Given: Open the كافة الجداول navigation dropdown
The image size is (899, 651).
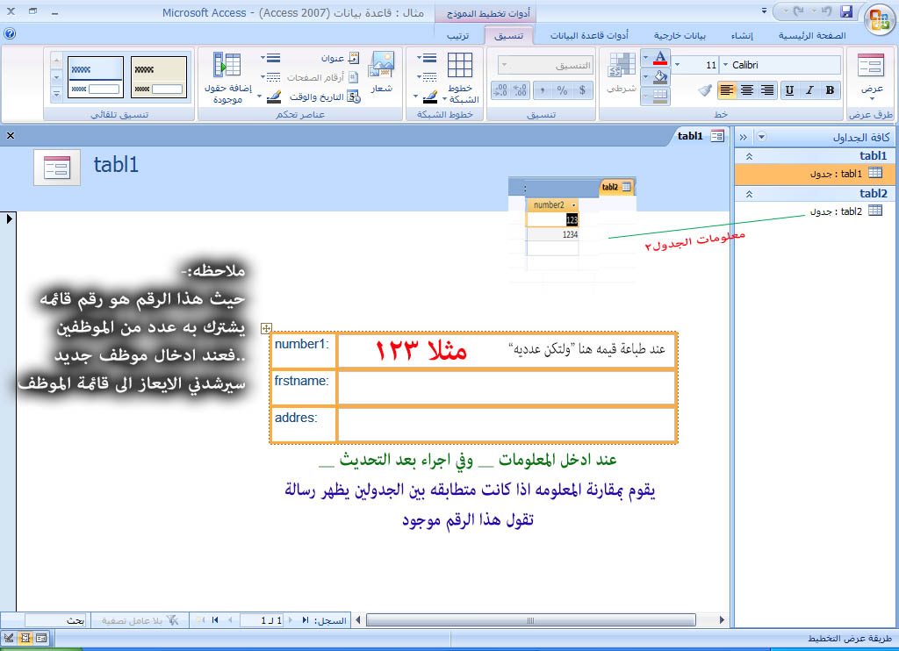Looking at the screenshot, I should pos(761,137).
